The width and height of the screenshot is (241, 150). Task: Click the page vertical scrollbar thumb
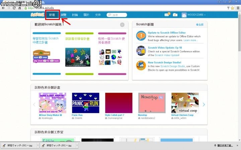click(x=239, y=33)
